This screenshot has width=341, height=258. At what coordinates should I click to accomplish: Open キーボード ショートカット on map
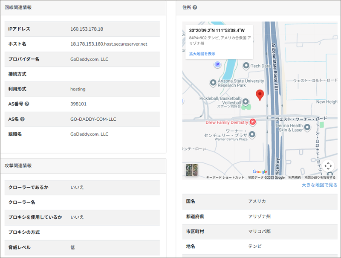tap(225, 177)
